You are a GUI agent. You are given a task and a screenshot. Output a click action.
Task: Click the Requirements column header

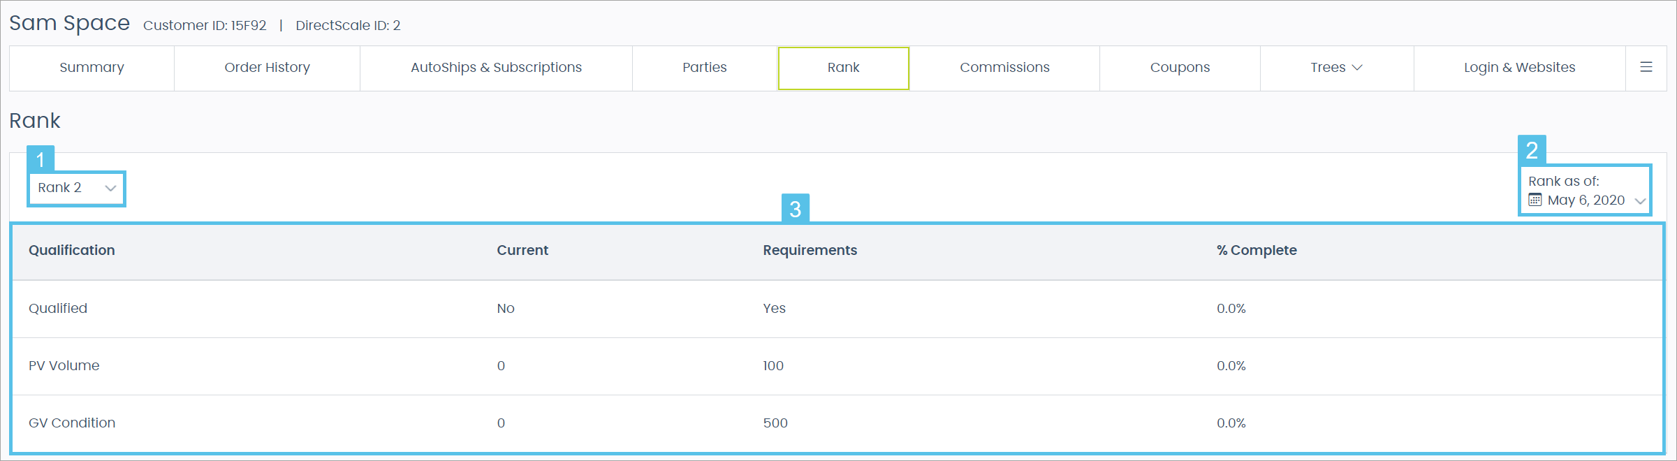point(810,251)
